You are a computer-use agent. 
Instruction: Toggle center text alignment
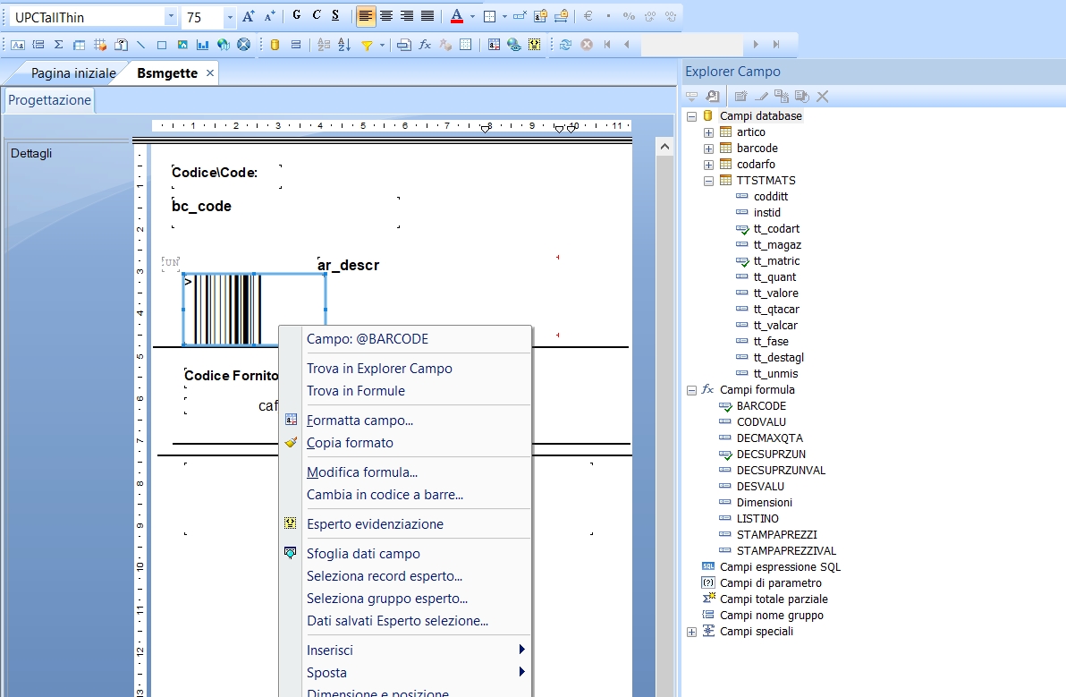click(x=386, y=15)
